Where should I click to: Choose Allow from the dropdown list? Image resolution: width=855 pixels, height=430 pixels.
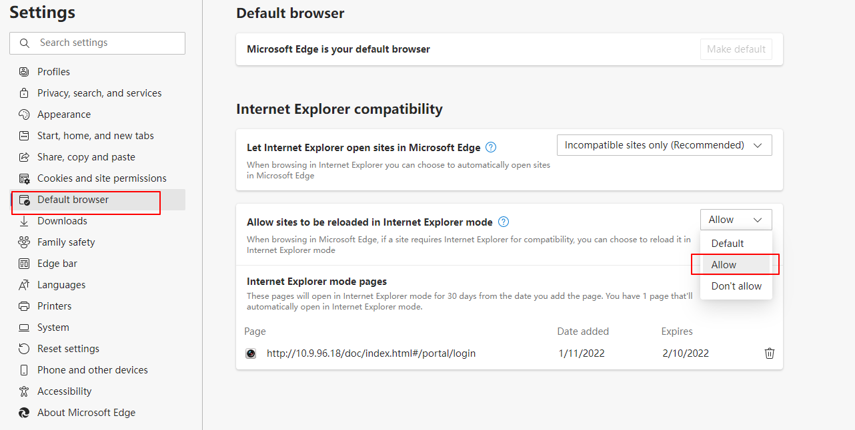pos(736,265)
